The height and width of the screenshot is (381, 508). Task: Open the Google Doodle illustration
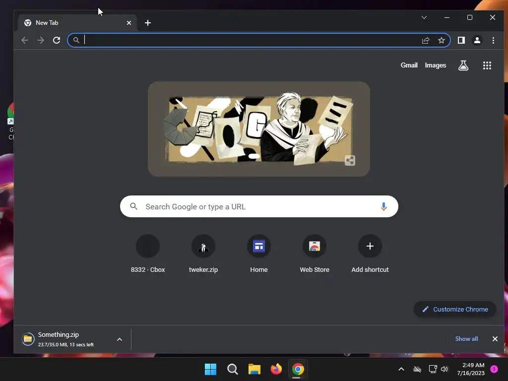[259, 129]
